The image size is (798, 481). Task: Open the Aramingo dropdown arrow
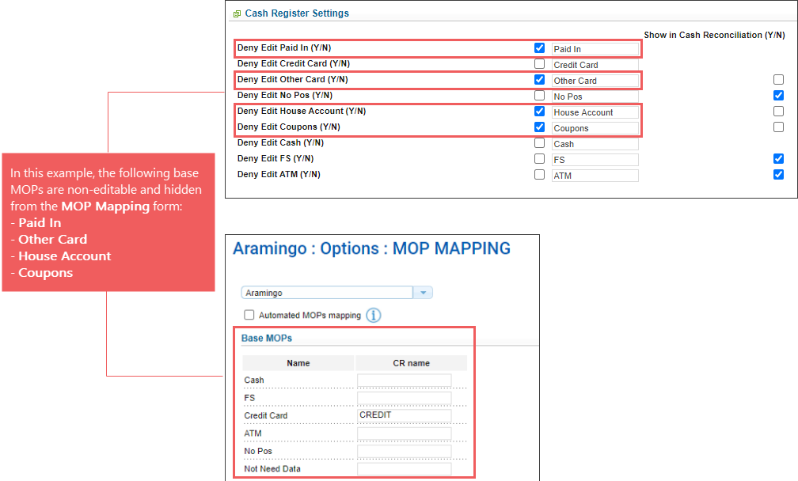tap(424, 293)
